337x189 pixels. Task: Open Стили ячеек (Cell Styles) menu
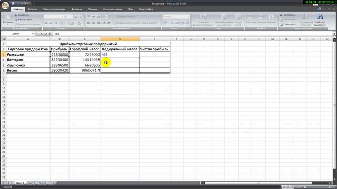[238, 20]
